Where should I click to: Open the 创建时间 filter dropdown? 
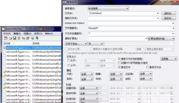click(89, 88)
